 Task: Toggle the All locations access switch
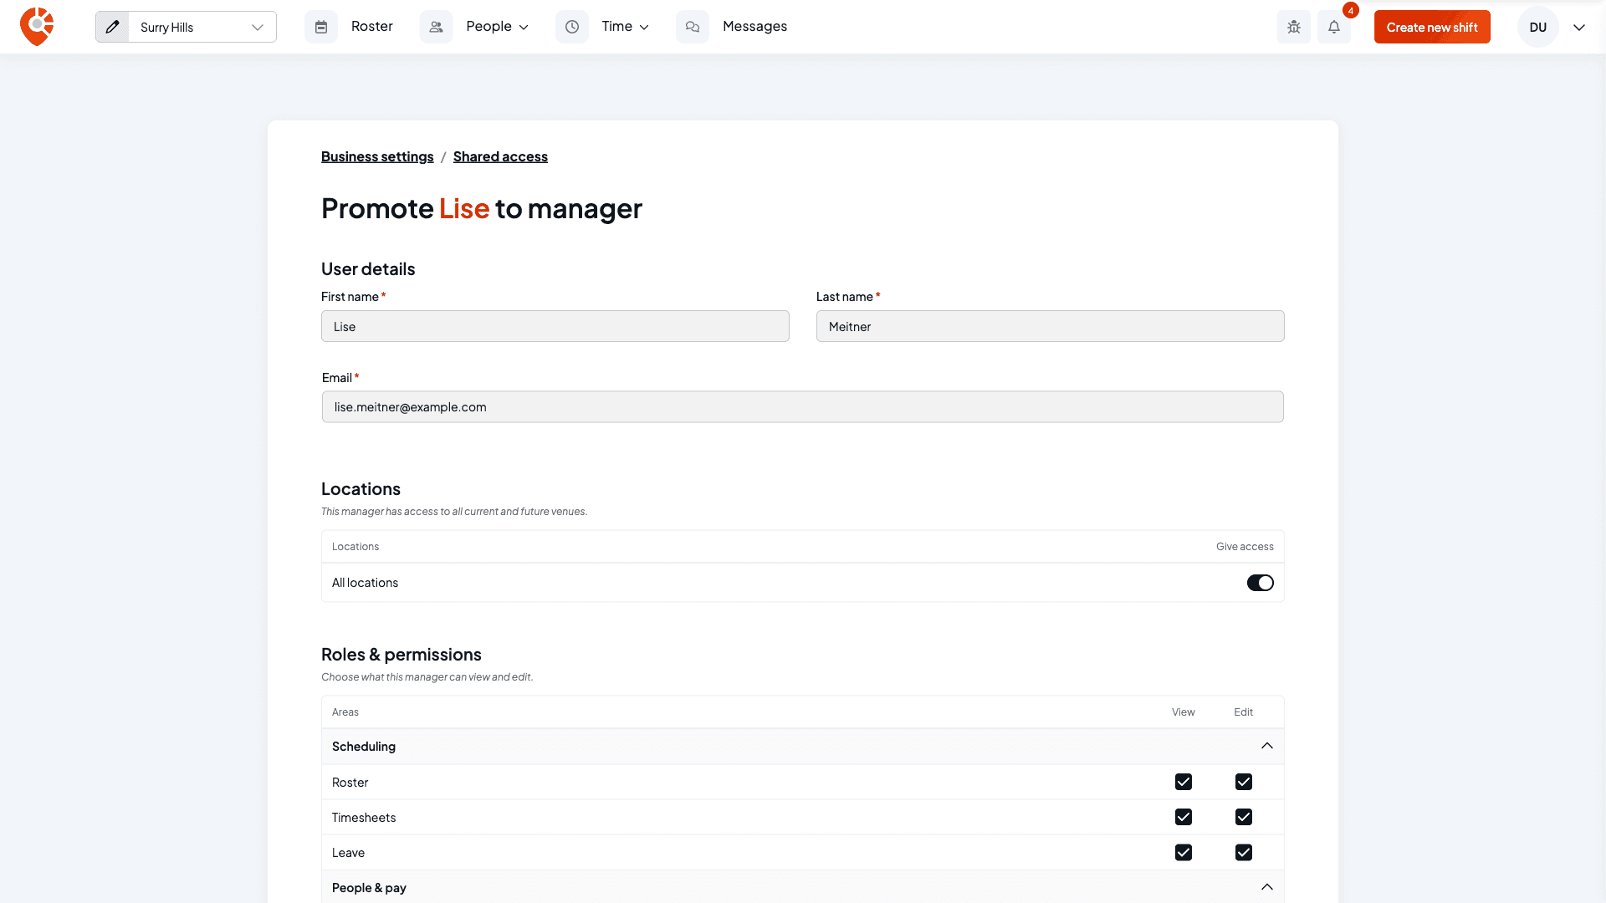click(1260, 583)
